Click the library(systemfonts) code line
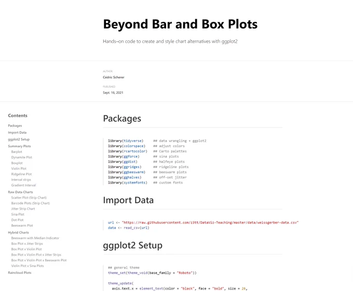The image size is (353, 291). (x=145, y=183)
